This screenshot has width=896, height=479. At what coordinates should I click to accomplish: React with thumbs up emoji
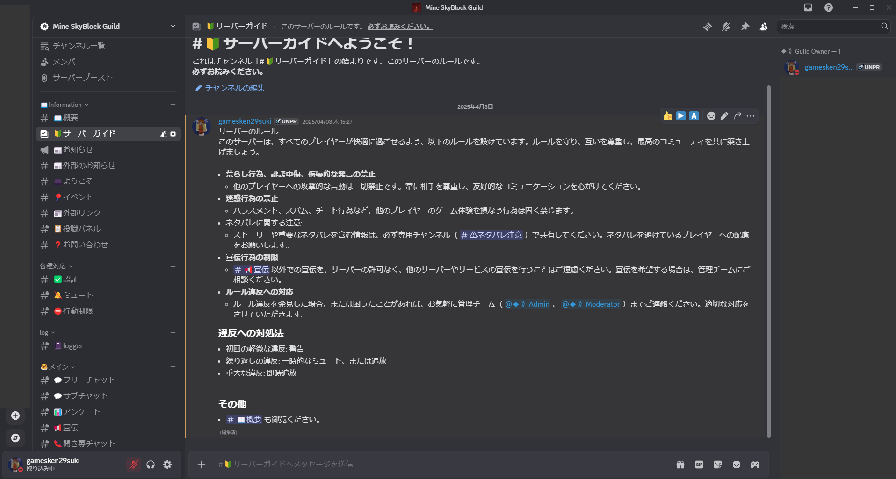pyautogui.click(x=668, y=116)
